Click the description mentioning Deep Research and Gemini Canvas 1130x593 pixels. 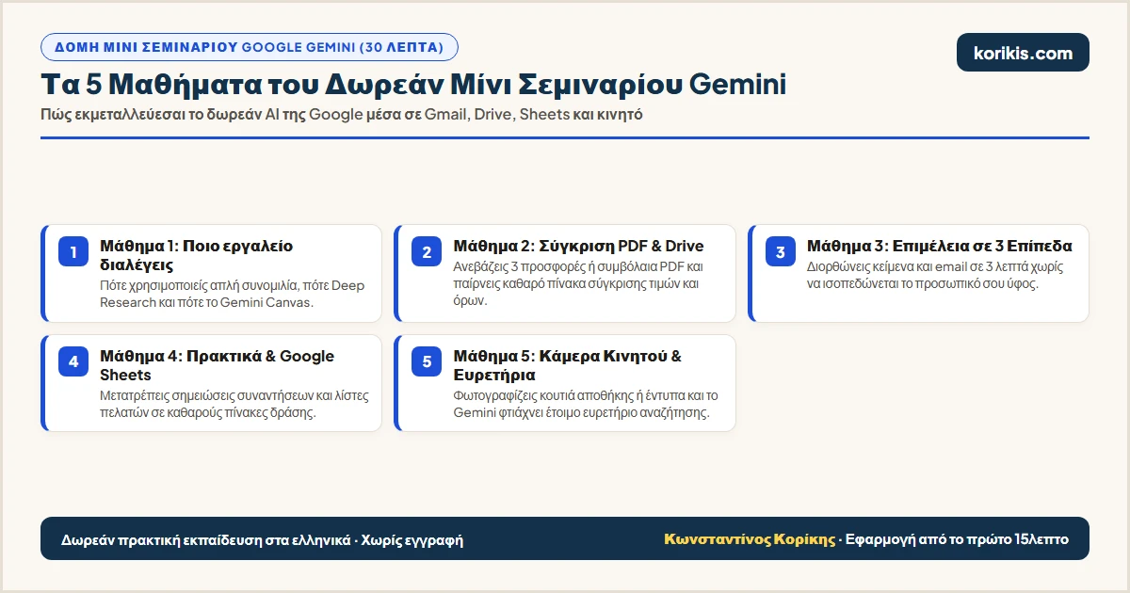233,295
